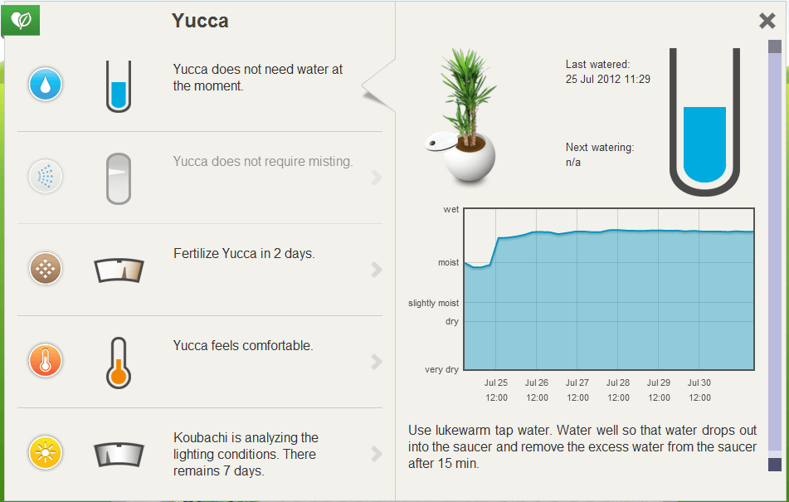Open the 'Fertilize Yucca in 2 days' item
Screen dimensions: 789x502
[x=200, y=270]
